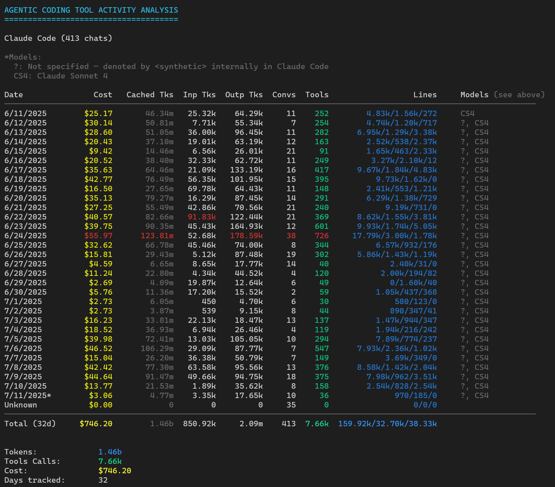Click input tokens value 19.01k

[x=202, y=142]
